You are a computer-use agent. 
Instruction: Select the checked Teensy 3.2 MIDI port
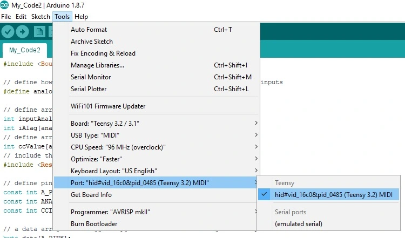click(333, 194)
